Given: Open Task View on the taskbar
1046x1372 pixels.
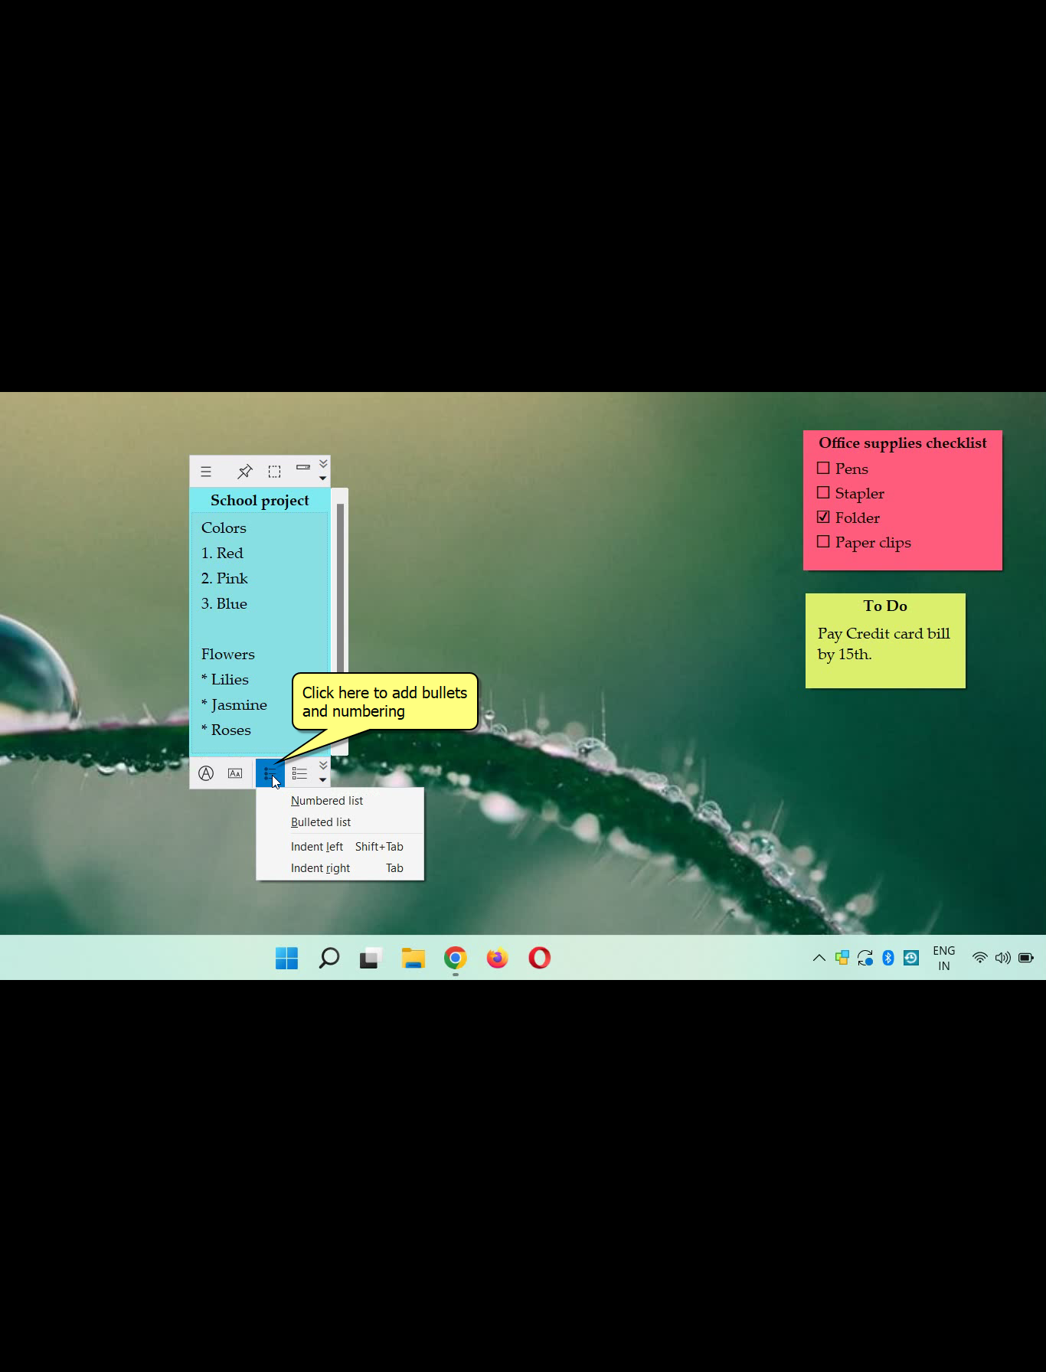Looking at the screenshot, I should tap(371, 958).
